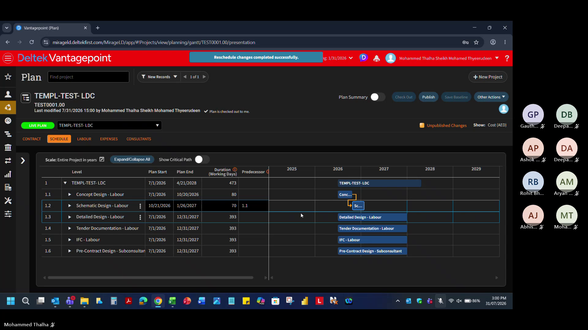
Task: Click the edit icon next to Scale
Action: pos(102,159)
